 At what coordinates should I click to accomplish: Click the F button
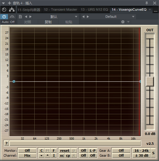(54, 151)
